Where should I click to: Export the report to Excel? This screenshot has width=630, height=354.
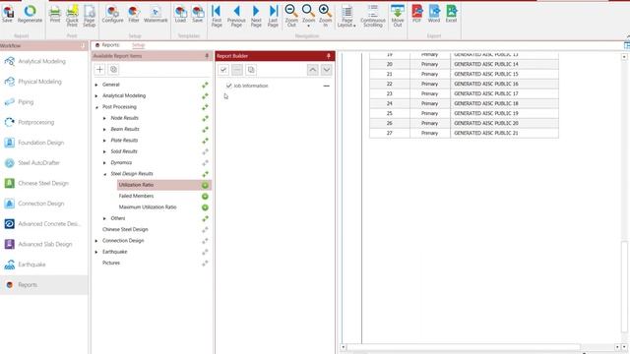click(451, 14)
